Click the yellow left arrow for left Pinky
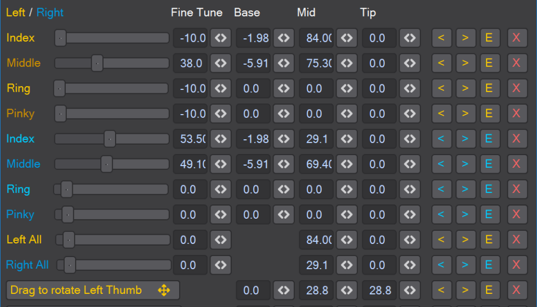The height and width of the screenshot is (307, 537). (441, 113)
